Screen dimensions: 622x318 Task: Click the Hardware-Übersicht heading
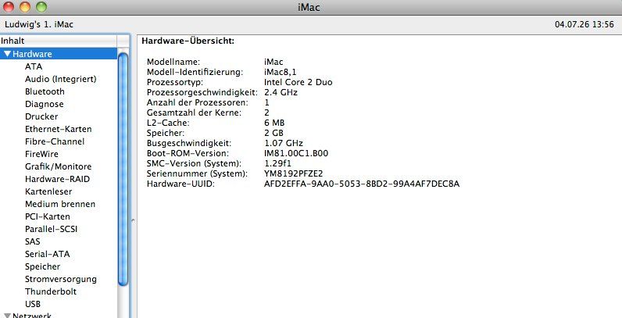click(x=188, y=41)
